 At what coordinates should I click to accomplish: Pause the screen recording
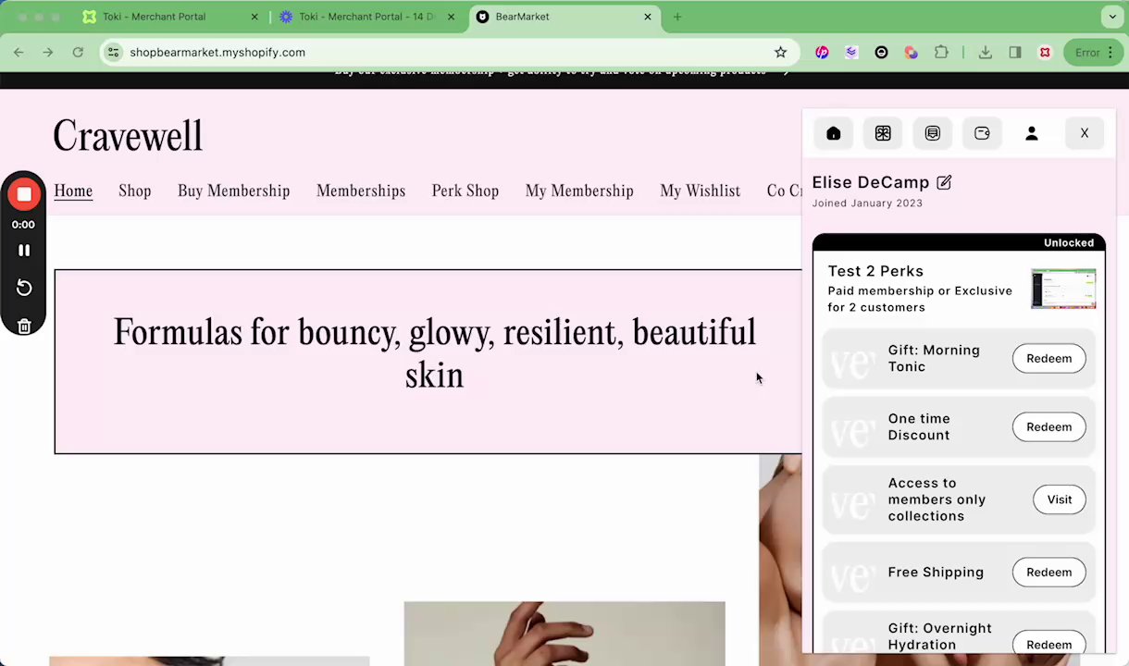24,251
